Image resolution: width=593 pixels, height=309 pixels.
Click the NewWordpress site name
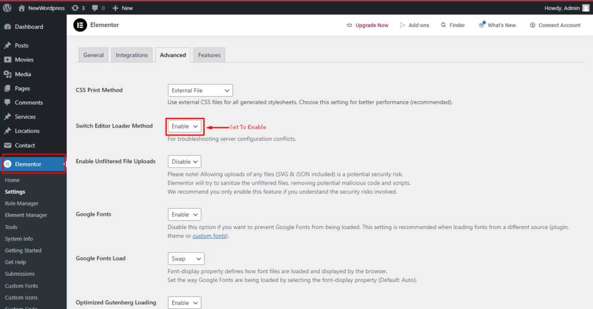(46, 8)
